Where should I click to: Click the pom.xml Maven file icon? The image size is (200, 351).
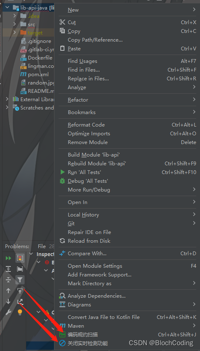click(x=23, y=74)
